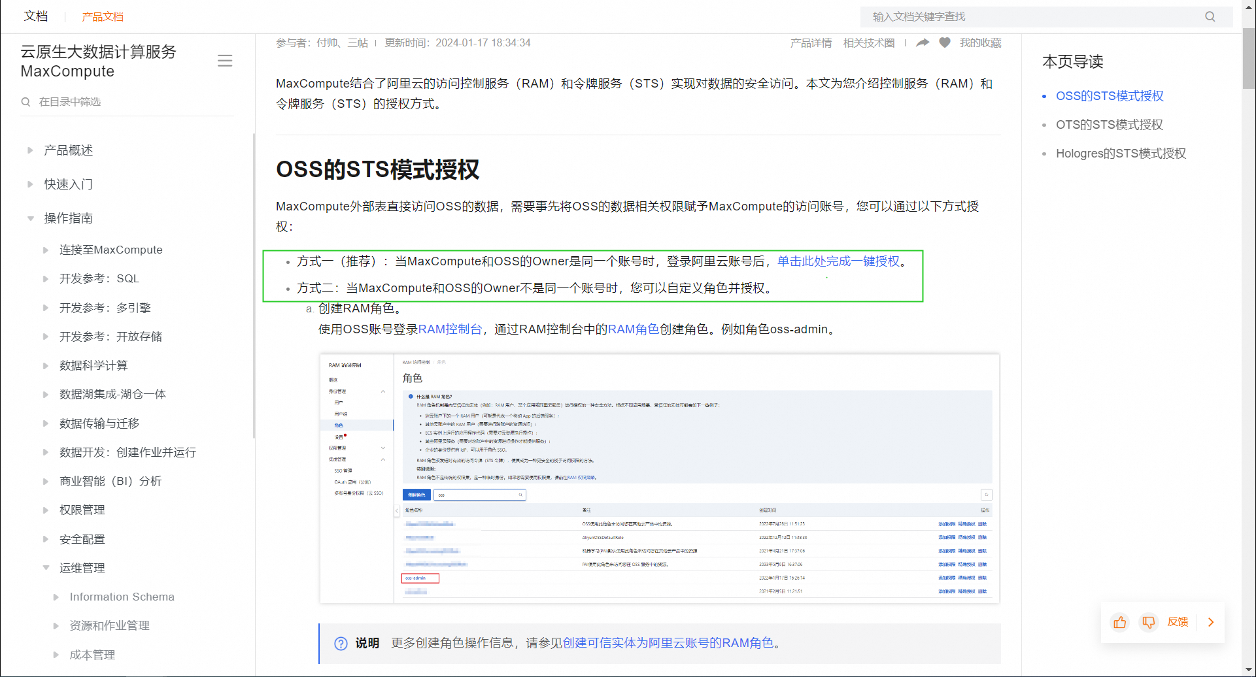Click the share arrow icon
Viewport: 1256px width, 677px height.
923,42
